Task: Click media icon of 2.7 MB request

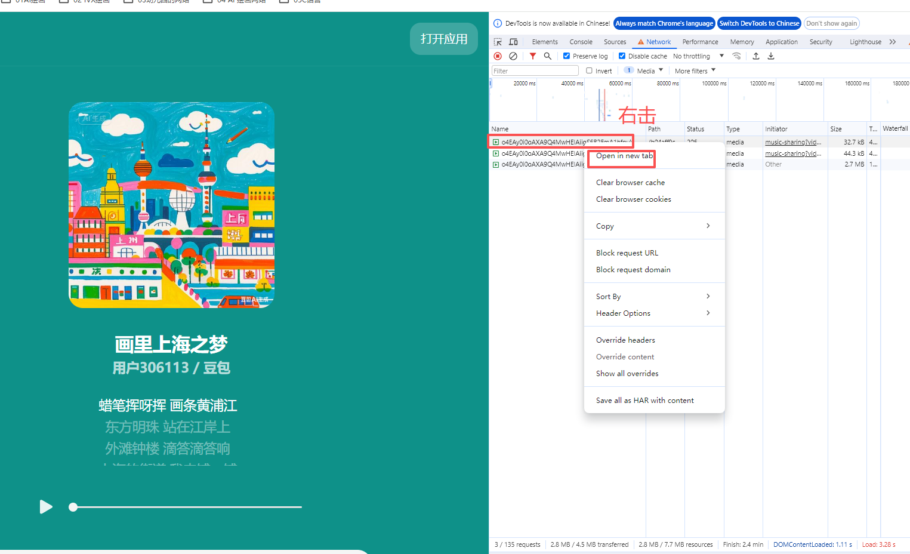Action: click(495, 164)
